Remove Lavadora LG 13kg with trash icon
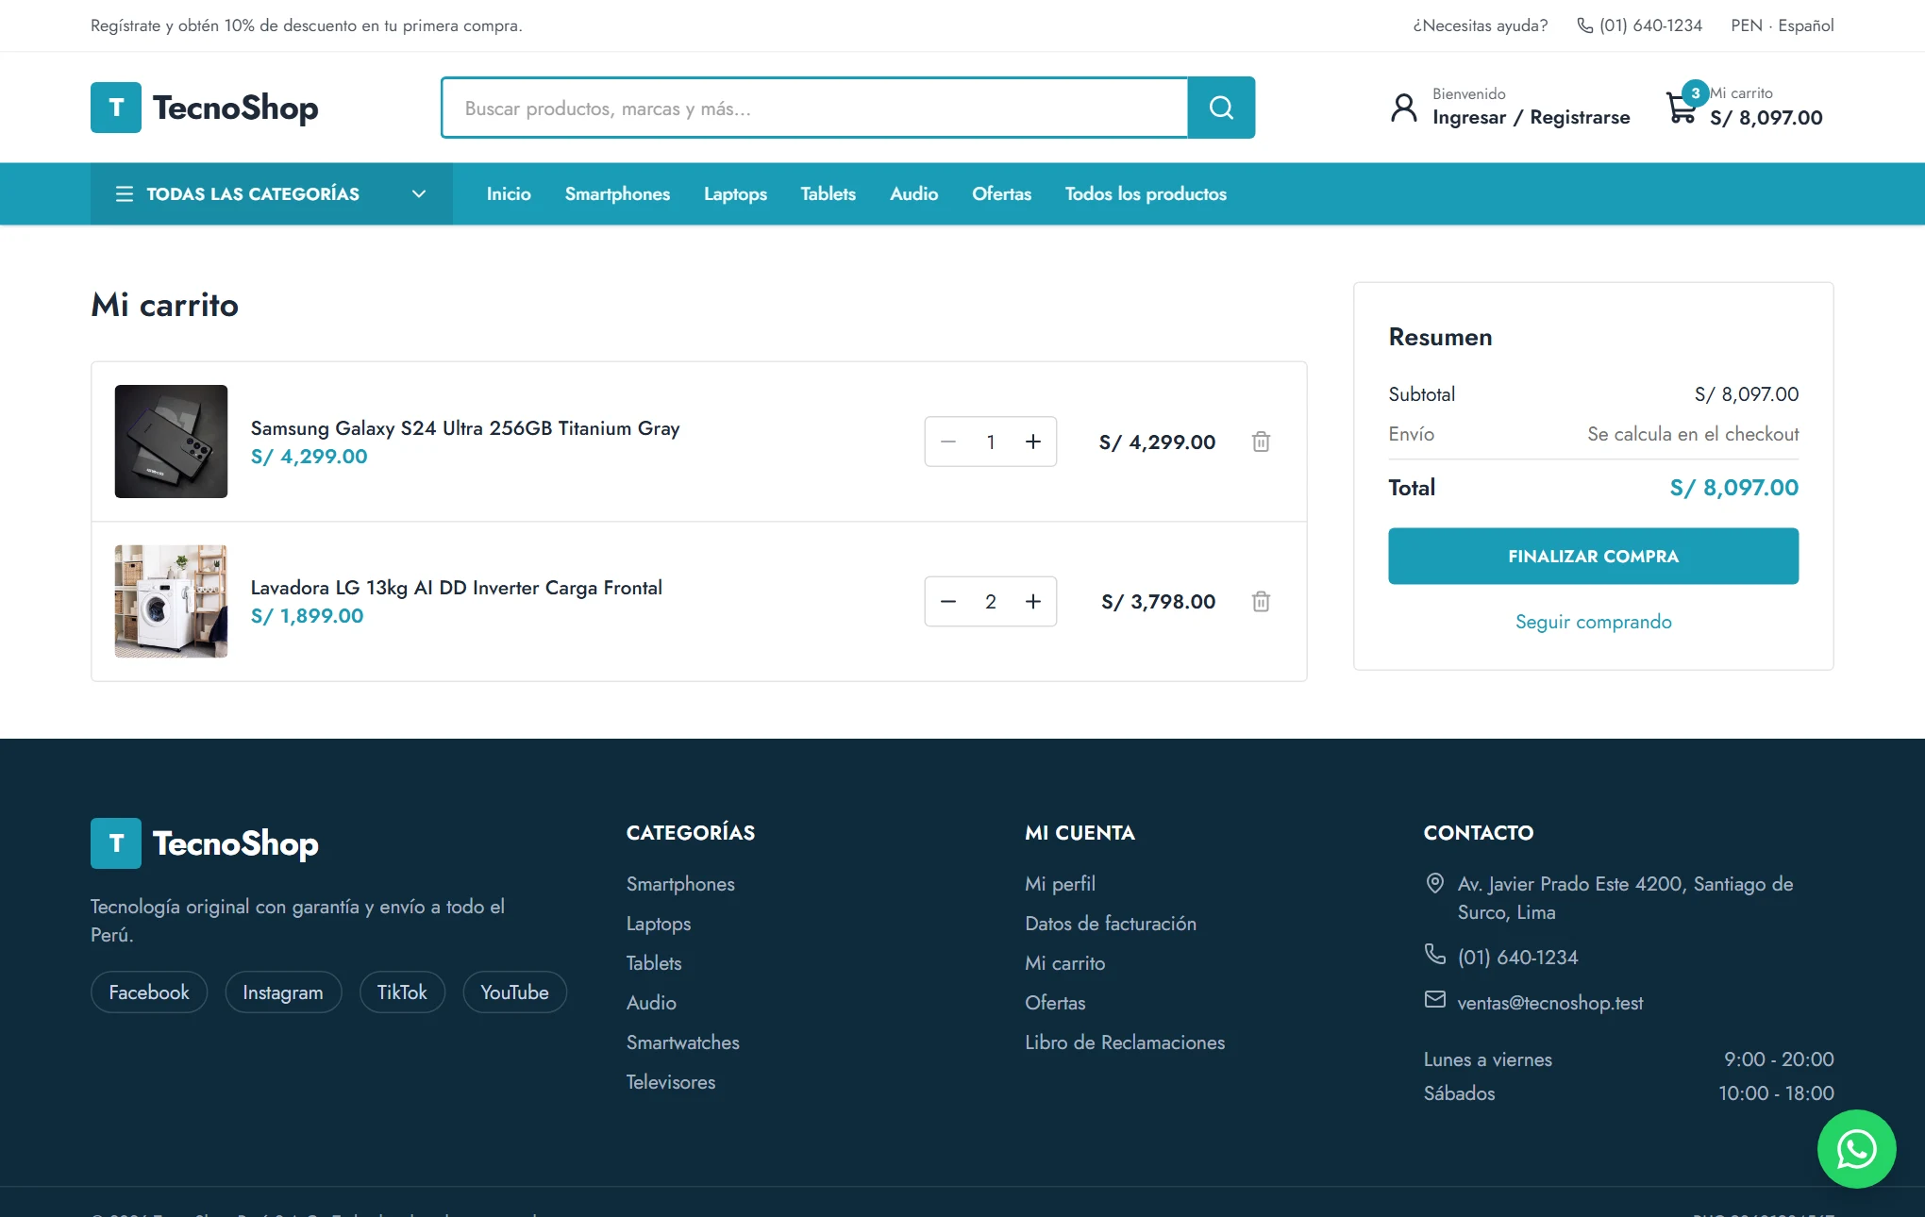This screenshot has height=1217, width=1925. tap(1261, 601)
